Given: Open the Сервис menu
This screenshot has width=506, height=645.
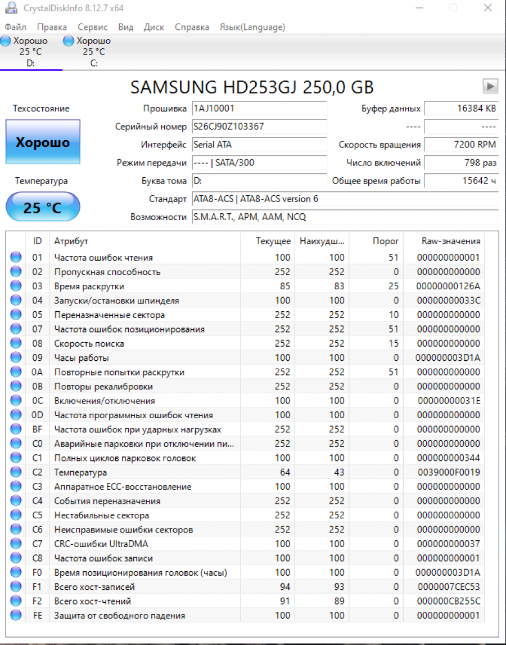Looking at the screenshot, I should [92, 27].
